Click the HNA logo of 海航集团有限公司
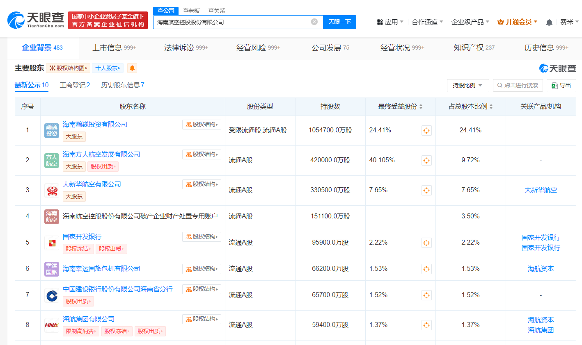This screenshot has width=582, height=345. point(51,326)
